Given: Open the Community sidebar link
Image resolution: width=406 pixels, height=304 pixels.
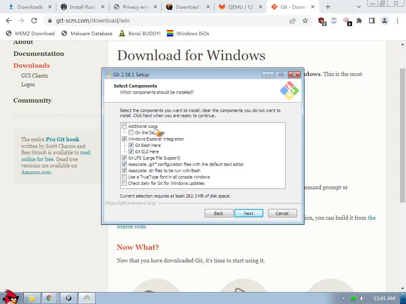Looking at the screenshot, I should pyautogui.click(x=33, y=100).
